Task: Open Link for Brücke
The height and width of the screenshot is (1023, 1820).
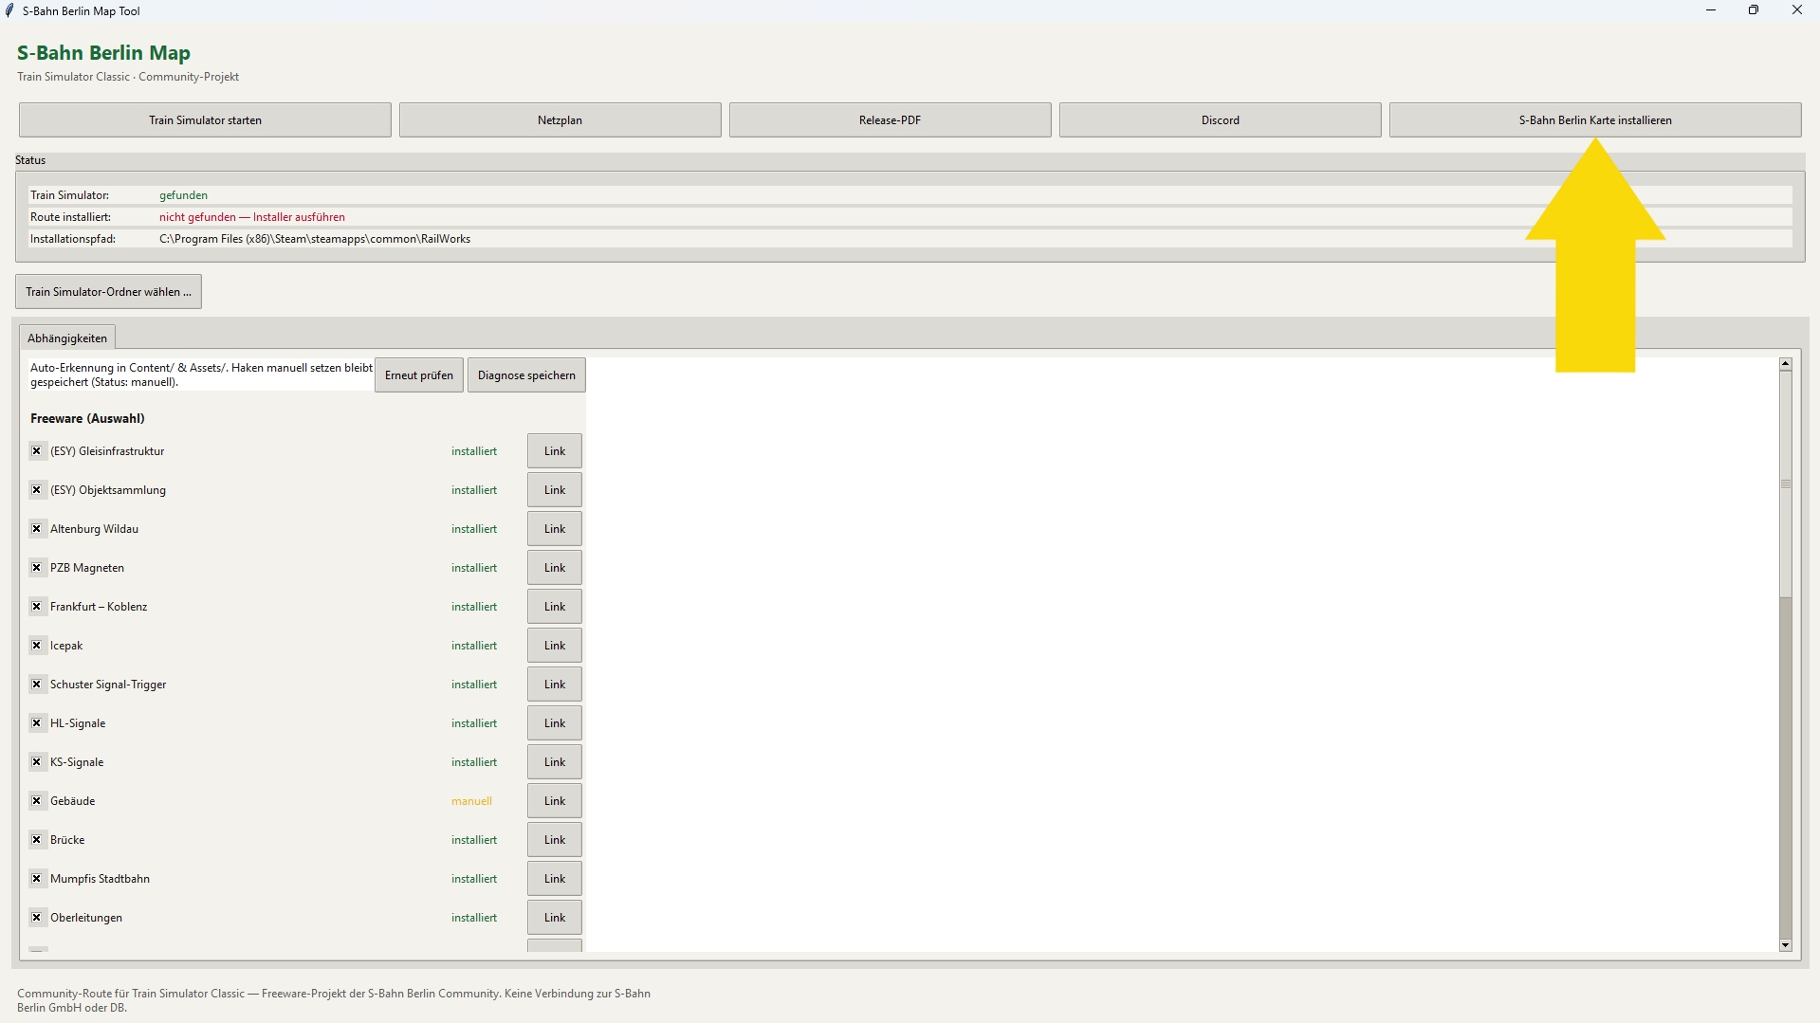Action: point(555,840)
